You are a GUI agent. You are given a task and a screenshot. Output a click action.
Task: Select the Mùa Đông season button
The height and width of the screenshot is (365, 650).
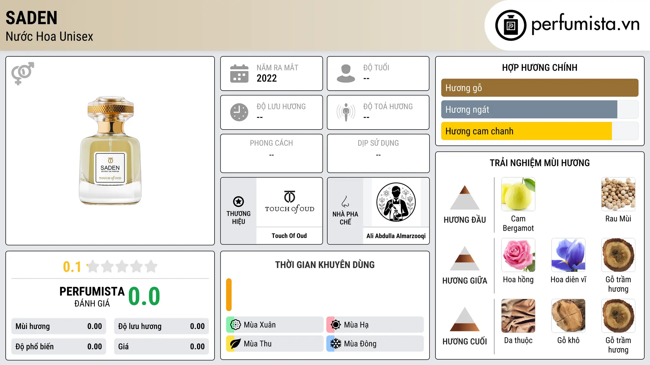(375, 344)
